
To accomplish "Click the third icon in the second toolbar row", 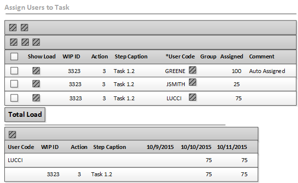I will pyautogui.click(x=36, y=42).
